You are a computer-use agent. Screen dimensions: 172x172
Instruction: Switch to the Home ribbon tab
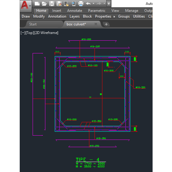click(x=41, y=11)
